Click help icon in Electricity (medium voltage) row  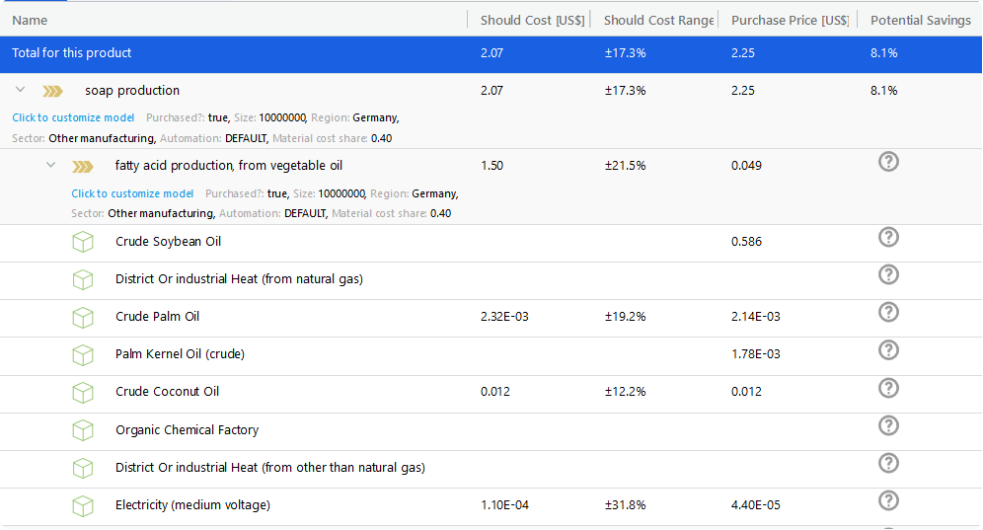(x=888, y=500)
